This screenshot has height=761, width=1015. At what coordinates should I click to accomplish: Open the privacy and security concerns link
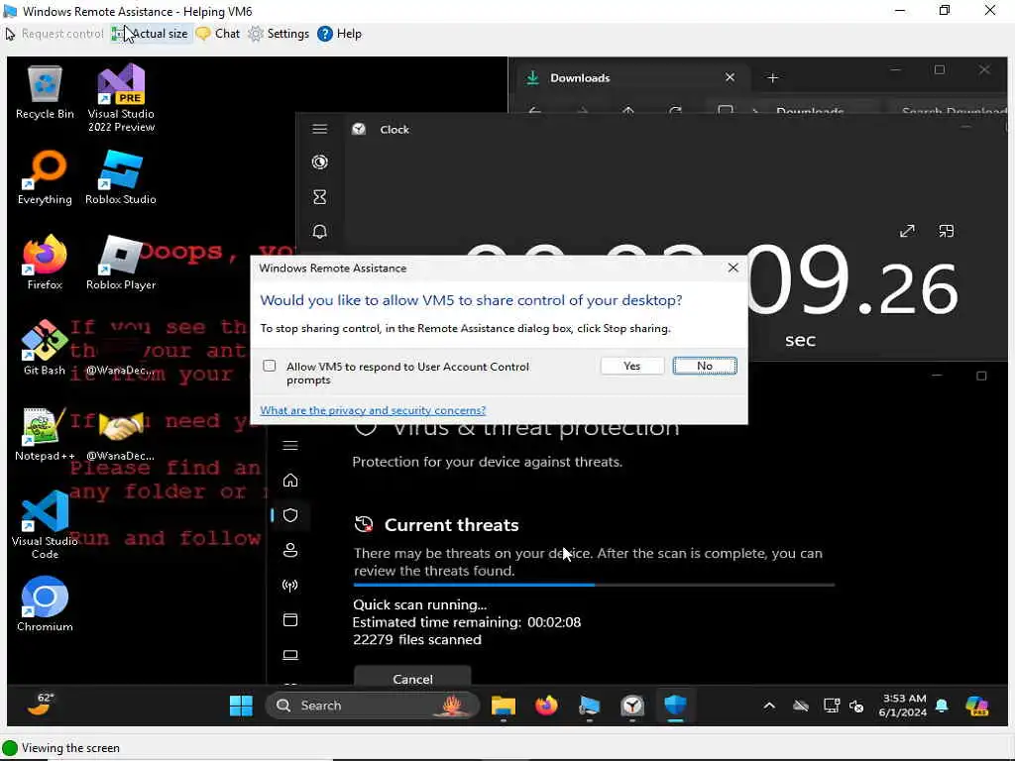[373, 410]
